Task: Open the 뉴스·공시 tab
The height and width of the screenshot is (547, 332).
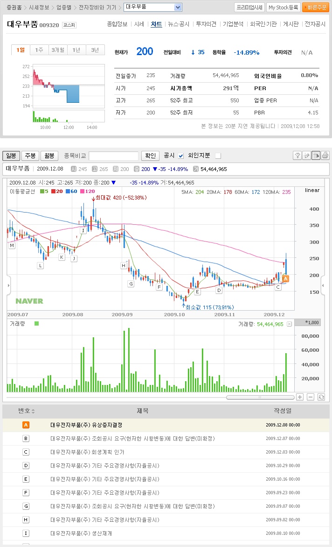Action: pos(179,24)
